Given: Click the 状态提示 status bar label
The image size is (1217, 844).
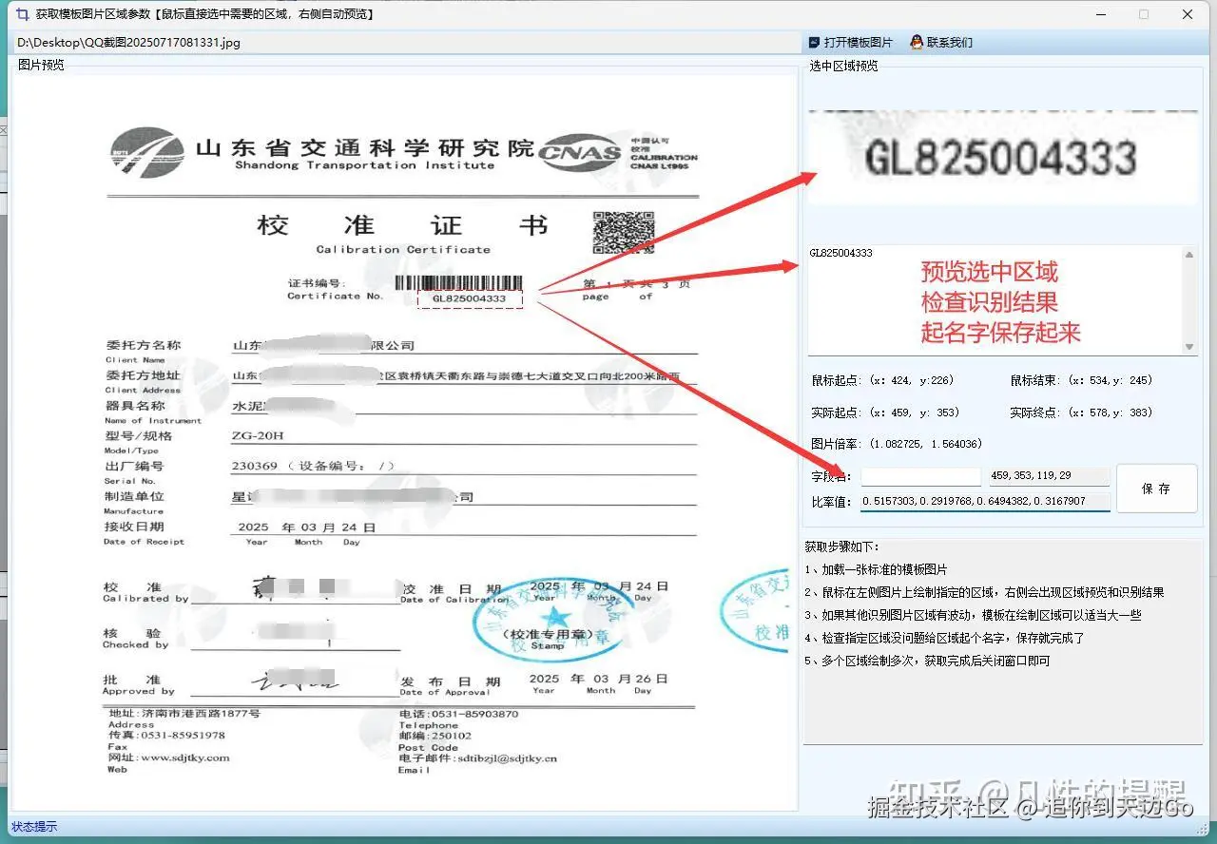Looking at the screenshot, I should coord(34,827).
